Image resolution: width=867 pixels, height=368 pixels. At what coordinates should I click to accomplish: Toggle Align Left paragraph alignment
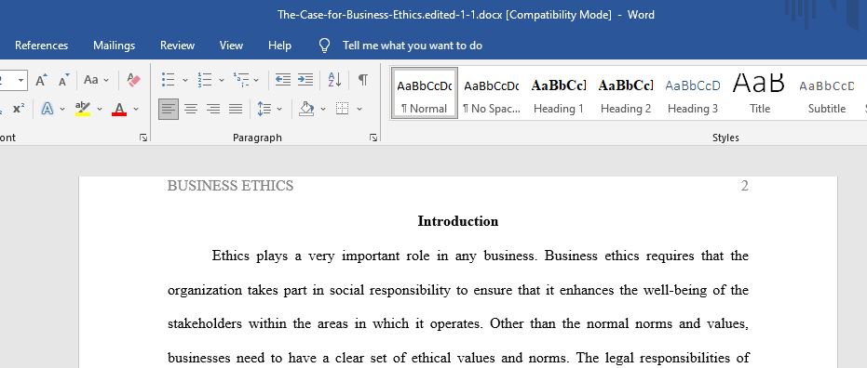(168, 109)
